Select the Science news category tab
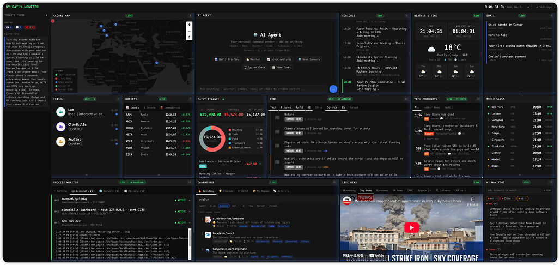 [x=332, y=107]
